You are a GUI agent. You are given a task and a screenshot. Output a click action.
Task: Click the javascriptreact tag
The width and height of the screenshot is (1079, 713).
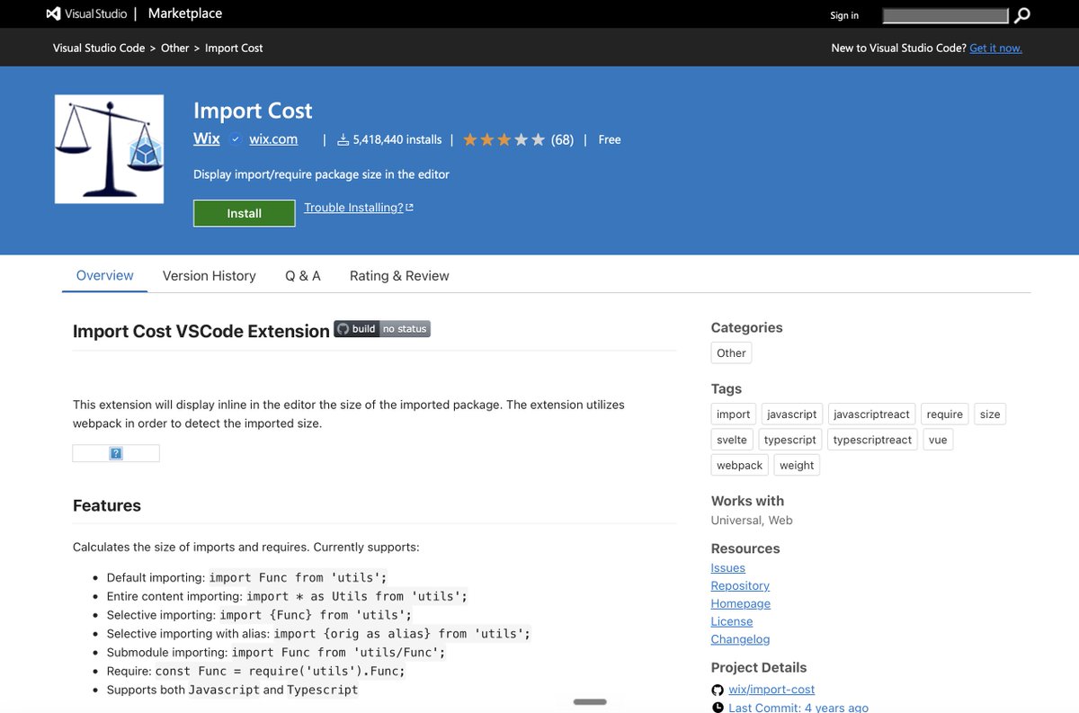[x=872, y=414]
